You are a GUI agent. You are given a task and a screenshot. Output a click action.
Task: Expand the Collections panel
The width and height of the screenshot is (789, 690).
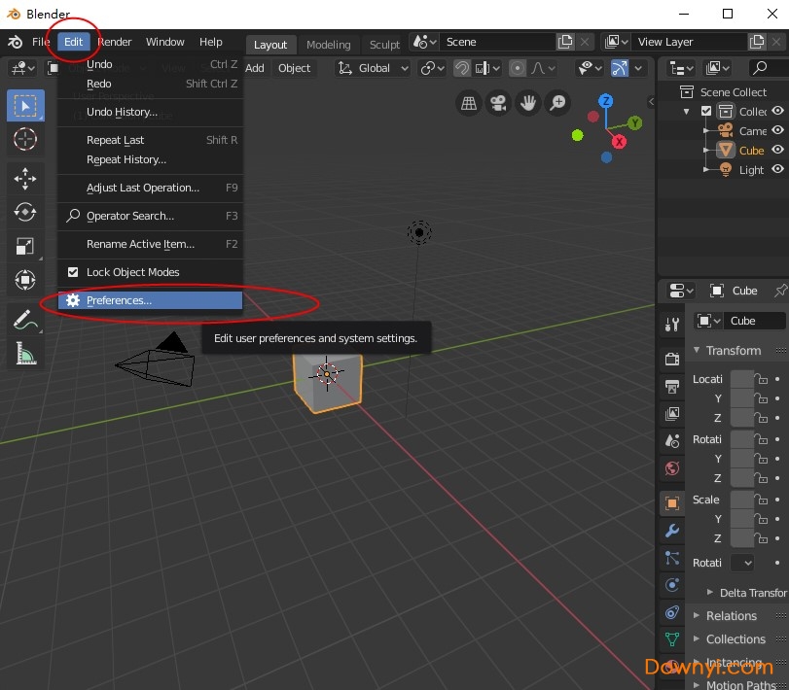pos(735,639)
